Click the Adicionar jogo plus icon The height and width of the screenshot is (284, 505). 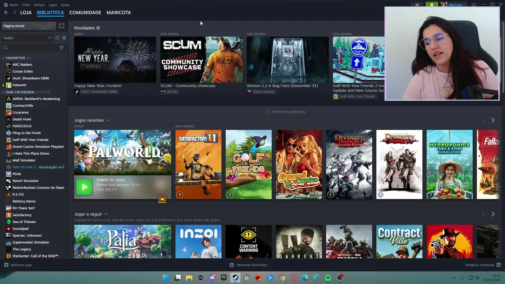[6, 265]
